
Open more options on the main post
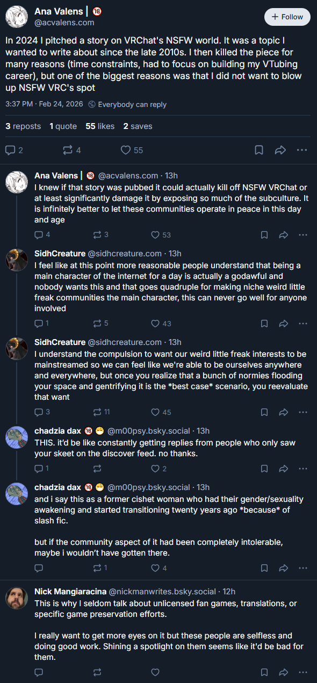pyautogui.click(x=301, y=150)
